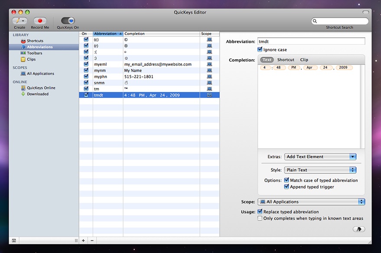The image size is (381, 253).
Task: Click the QuicKeys Online icon
Action: click(23, 88)
